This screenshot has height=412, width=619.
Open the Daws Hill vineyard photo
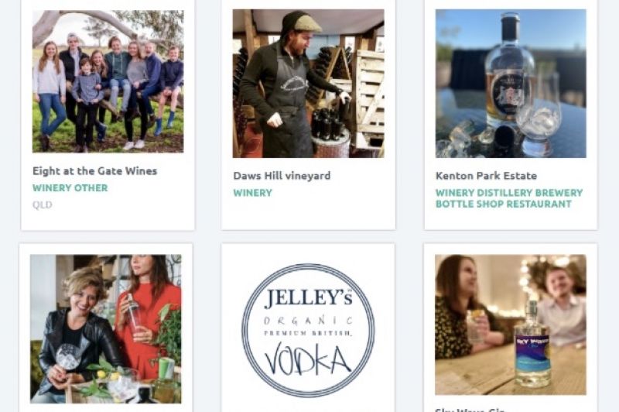(308, 84)
